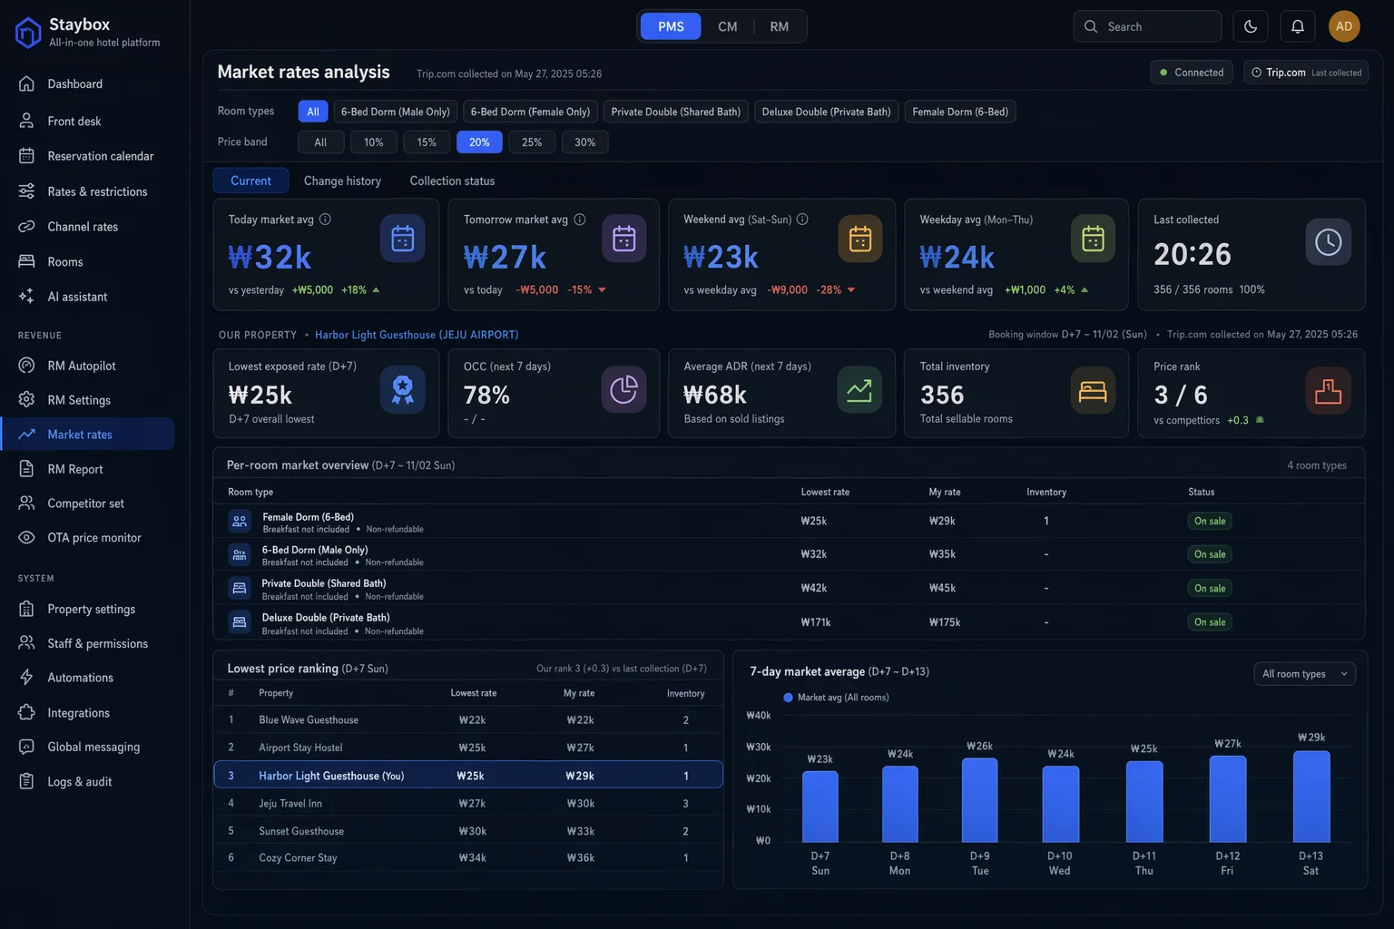
Task: Click the Connected status badge
Action: [1191, 73]
